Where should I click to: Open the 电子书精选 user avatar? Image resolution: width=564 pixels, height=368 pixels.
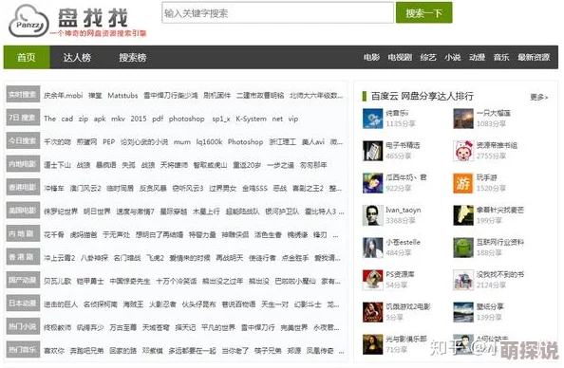click(372, 151)
